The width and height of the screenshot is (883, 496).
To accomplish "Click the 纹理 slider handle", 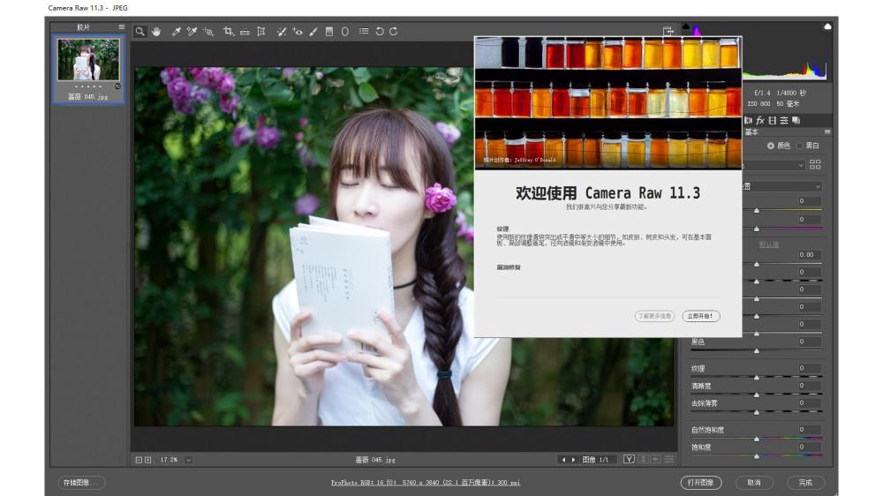I will coord(757,378).
